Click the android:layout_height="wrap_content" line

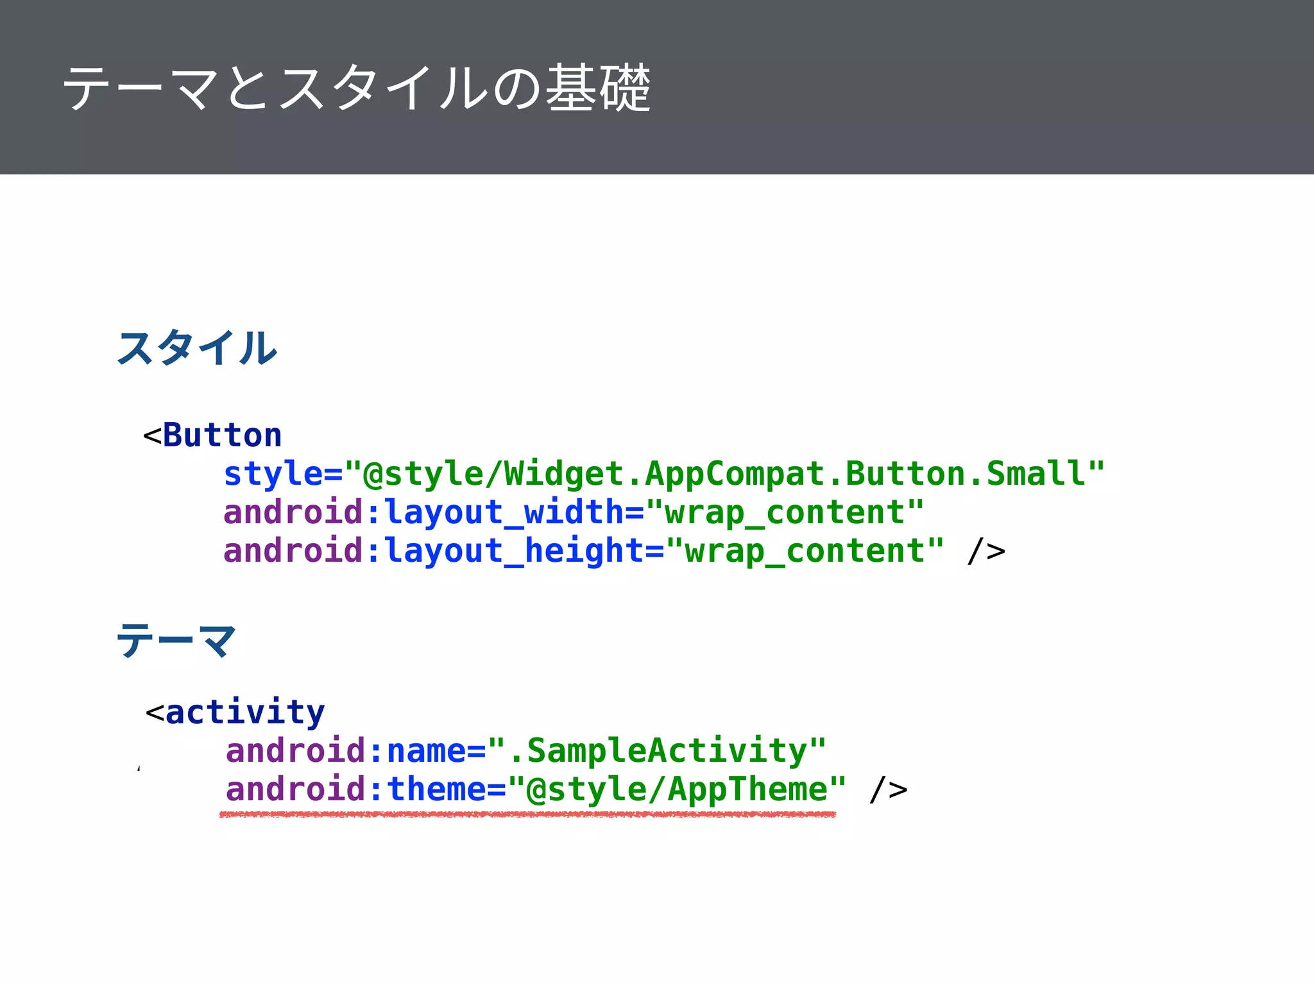[614, 551]
